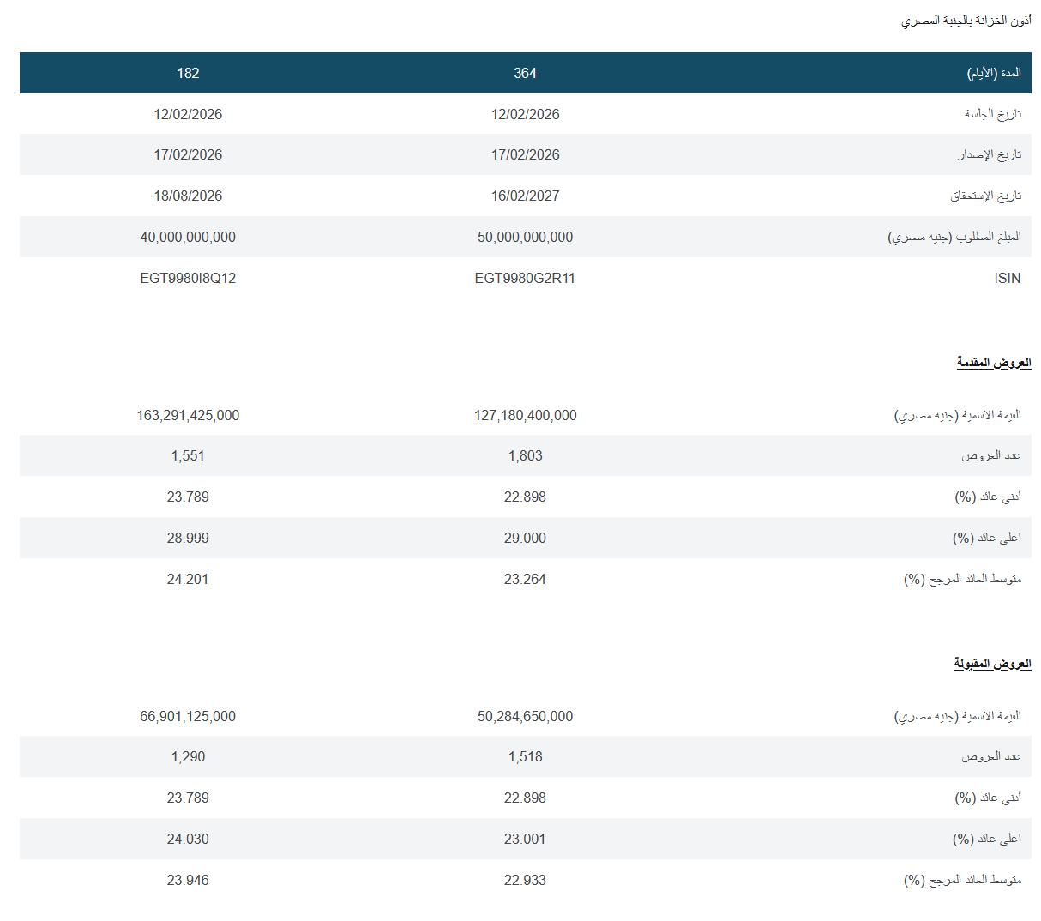Open the underlined العروض المقدمة heading
The width and height of the screenshot is (1041, 921).
(993, 363)
